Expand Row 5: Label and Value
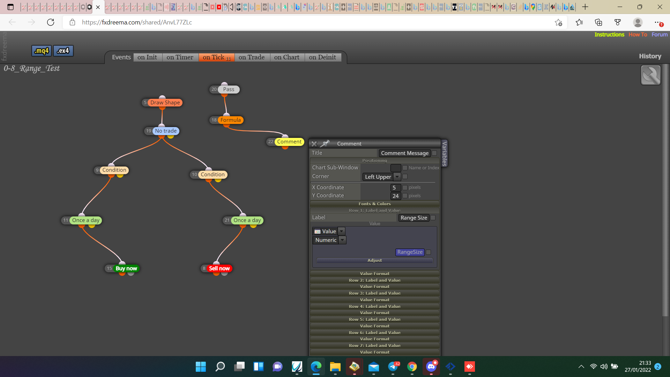 (374, 319)
